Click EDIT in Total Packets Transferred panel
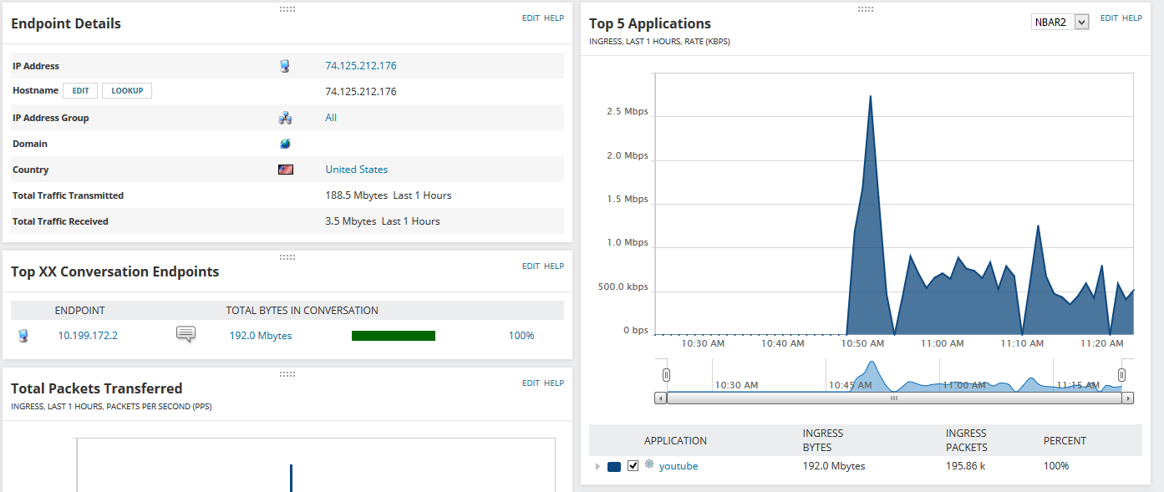This screenshot has height=492, width=1164. pyautogui.click(x=531, y=383)
